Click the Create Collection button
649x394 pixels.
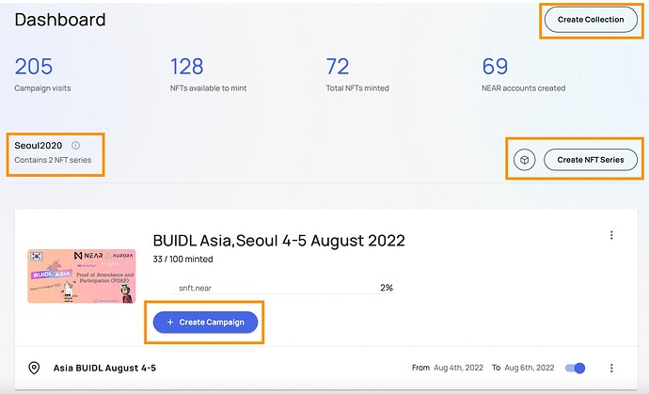coord(591,20)
